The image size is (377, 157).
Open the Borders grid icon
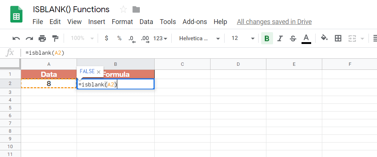[x=338, y=38]
